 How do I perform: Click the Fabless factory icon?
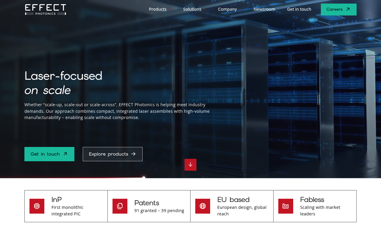click(x=286, y=206)
